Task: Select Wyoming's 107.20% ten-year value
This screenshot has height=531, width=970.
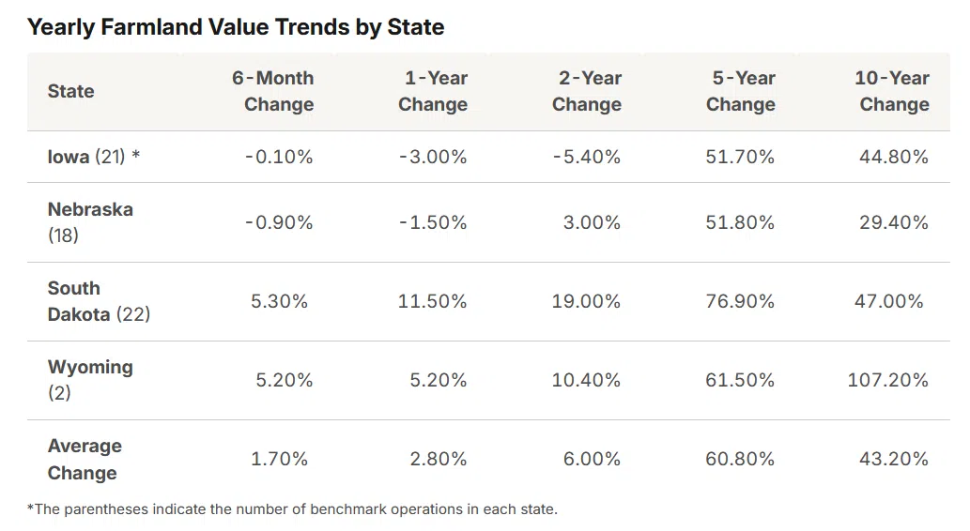Action: click(x=887, y=380)
